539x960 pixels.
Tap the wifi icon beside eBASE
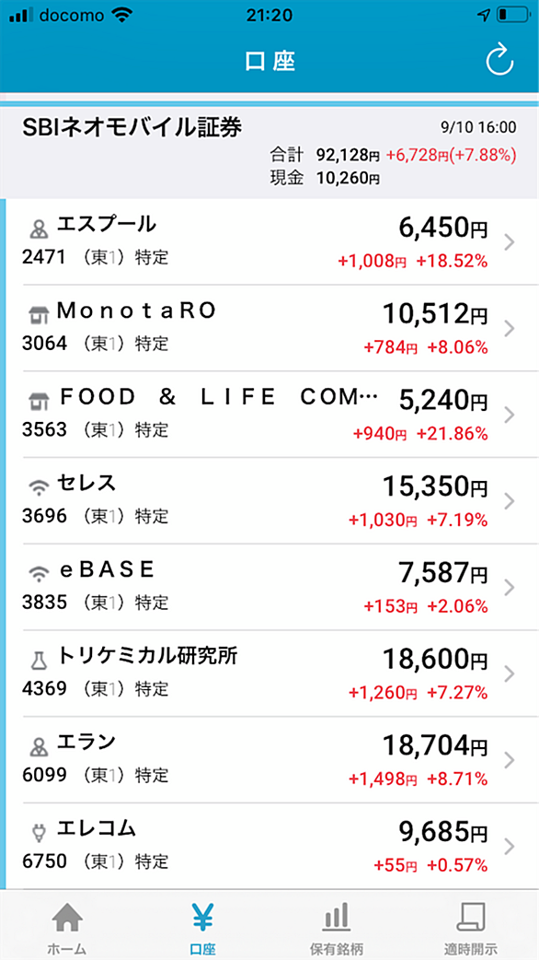pyautogui.click(x=38, y=574)
